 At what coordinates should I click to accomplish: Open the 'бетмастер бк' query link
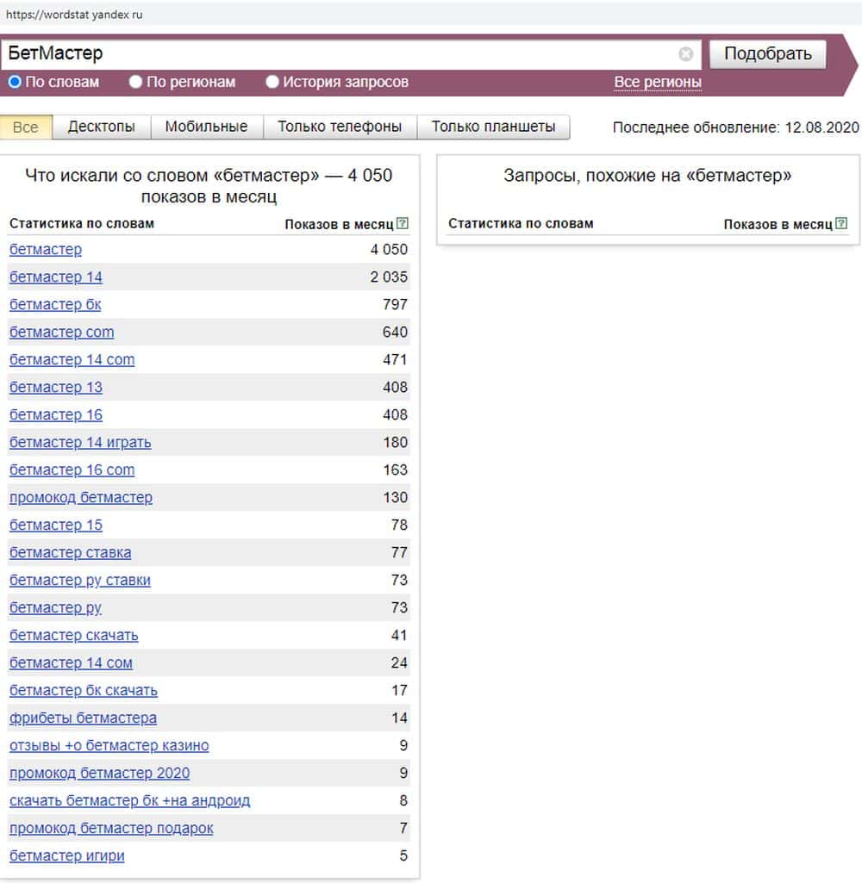coord(55,305)
